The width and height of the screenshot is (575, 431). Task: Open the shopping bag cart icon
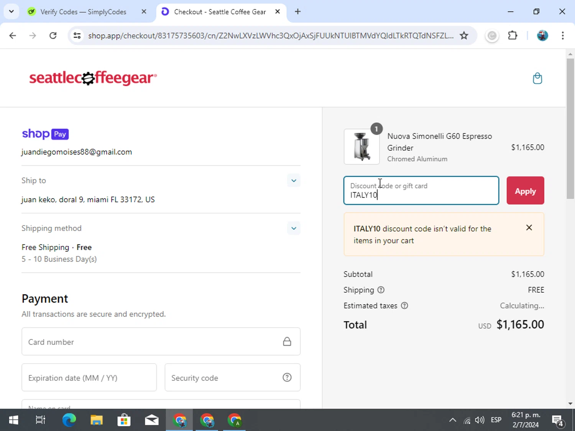pyautogui.click(x=537, y=78)
